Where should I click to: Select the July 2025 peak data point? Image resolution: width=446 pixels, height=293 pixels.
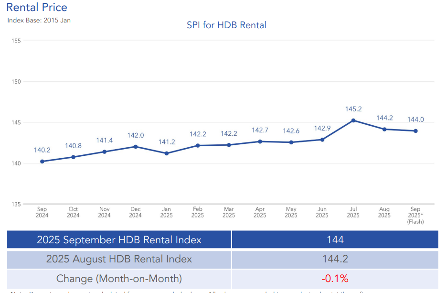click(353, 120)
